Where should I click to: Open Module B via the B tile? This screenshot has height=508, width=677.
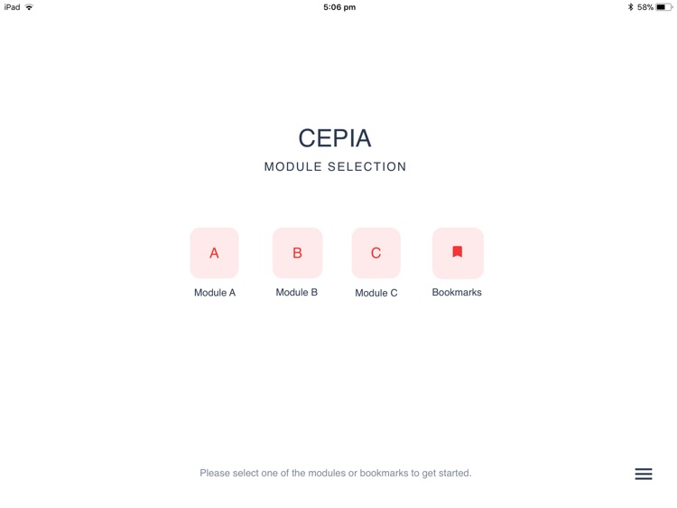click(x=297, y=253)
